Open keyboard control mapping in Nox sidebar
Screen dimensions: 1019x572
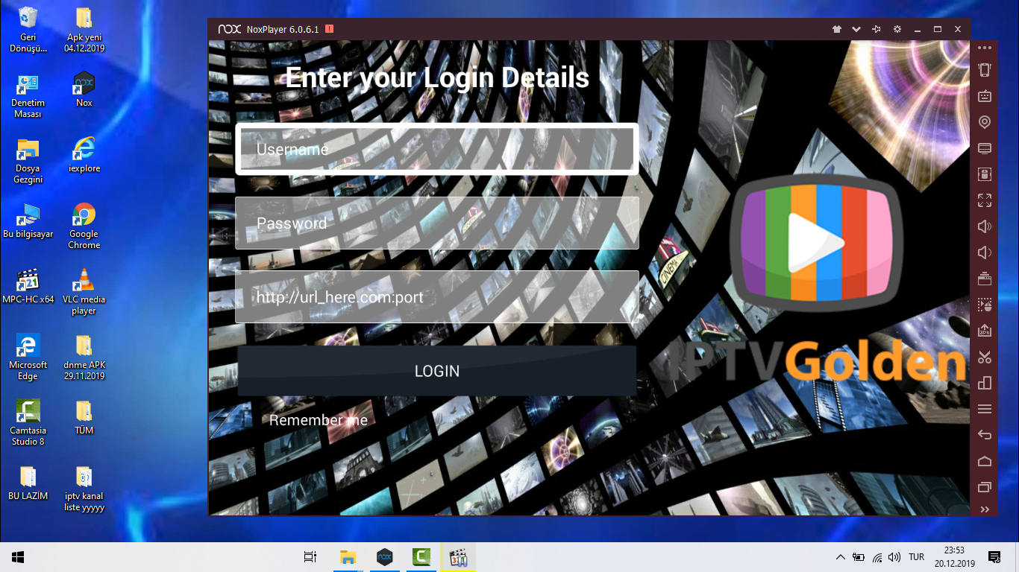(x=985, y=96)
